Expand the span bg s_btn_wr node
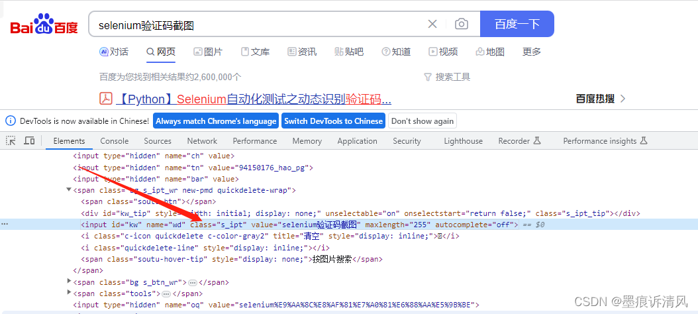Viewport: 698px width, 314px height. [x=69, y=282]
